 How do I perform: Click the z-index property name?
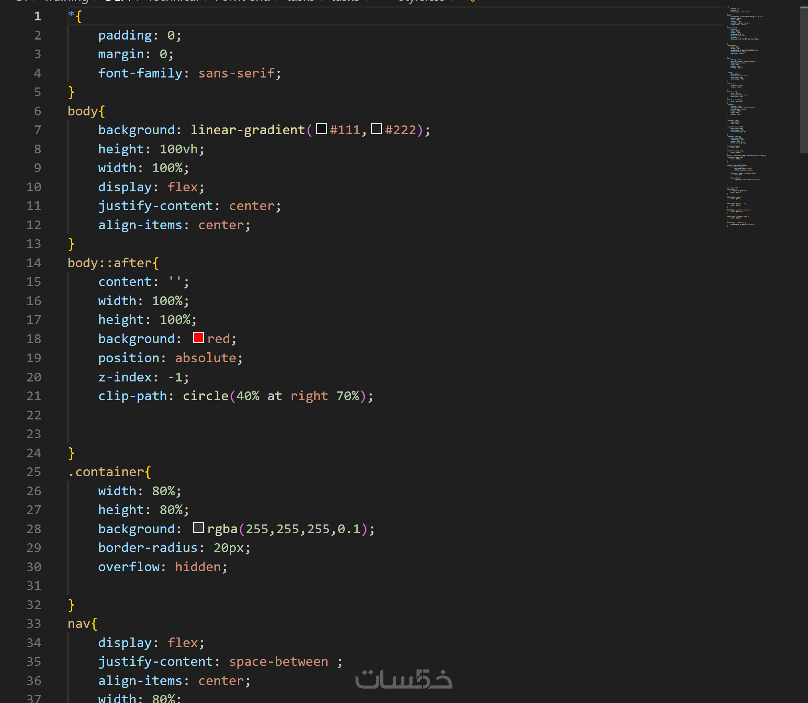click(125, 377)
